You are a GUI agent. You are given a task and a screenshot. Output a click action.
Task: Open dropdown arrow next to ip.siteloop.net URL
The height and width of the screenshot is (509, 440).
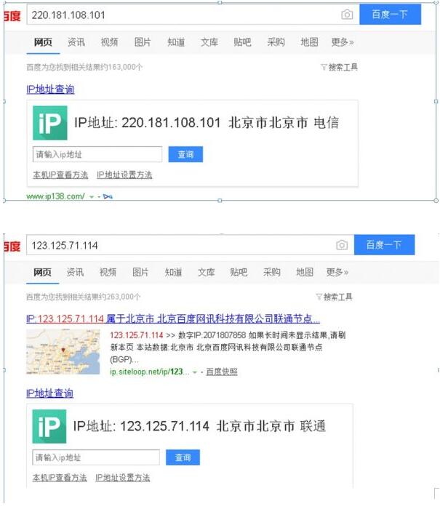coord(195,372)
